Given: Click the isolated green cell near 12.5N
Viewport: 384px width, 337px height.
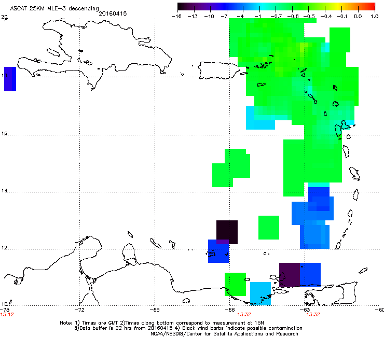Looking at the screenshot, I should click(x=269, y=228).
